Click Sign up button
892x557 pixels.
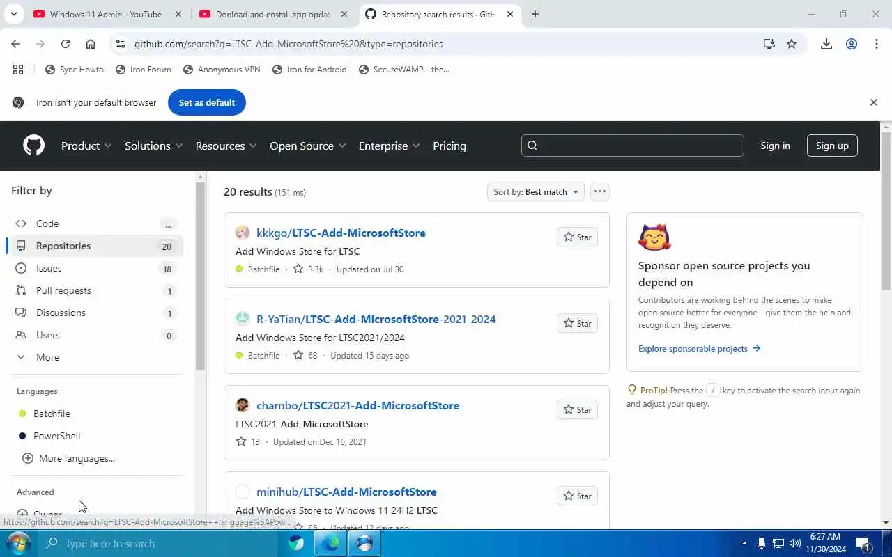pos(832,146)
